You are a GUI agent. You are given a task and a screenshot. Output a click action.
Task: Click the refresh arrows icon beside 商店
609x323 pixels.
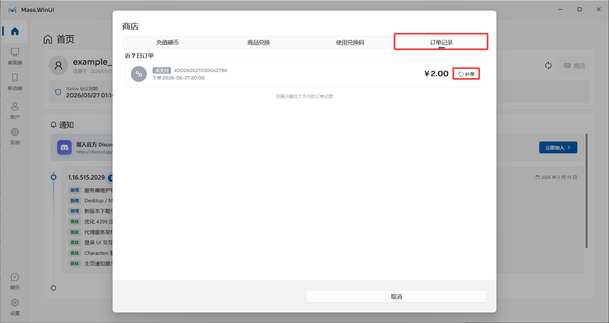[548, 66]
